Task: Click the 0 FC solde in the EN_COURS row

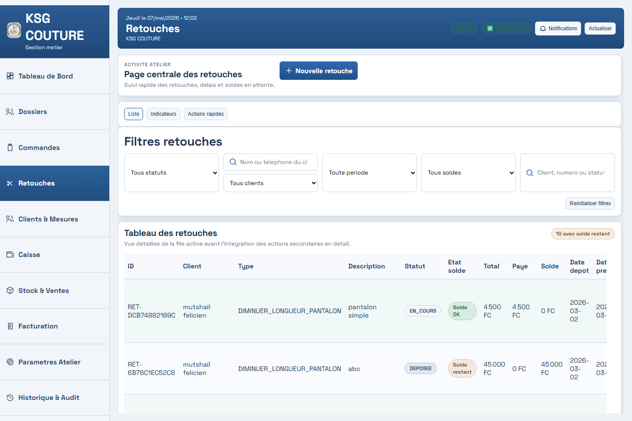Action: coord(548,311)
